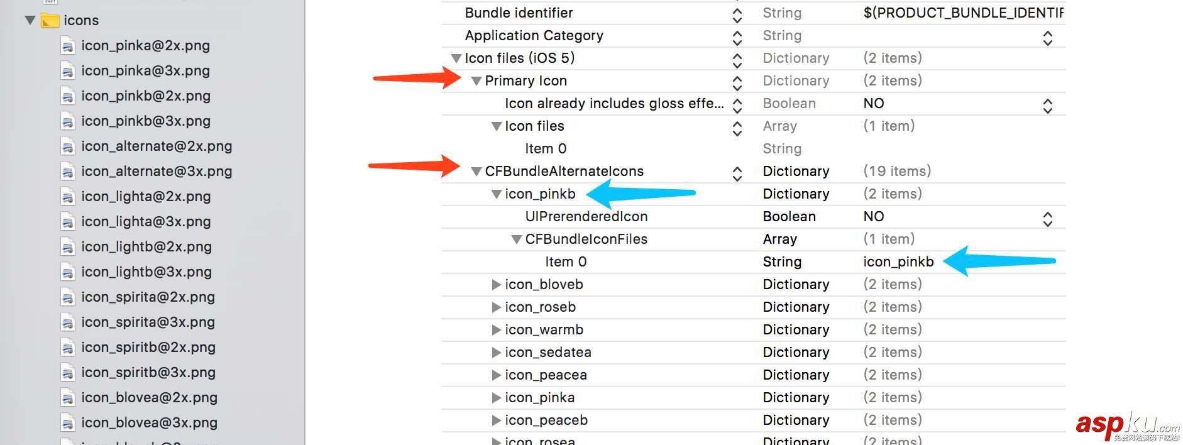Collapse the CFBundleAlternateIcons dictionary
1183x445 pixels.
476,172
